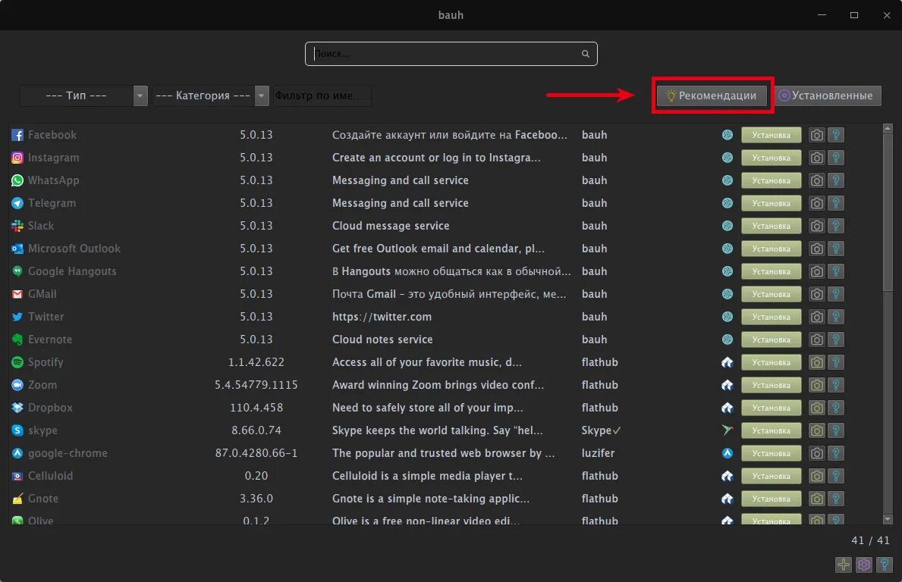This screenshot has width=902, height=582.
Task: Select the Instagram row name
Action: click(x=54, y=158)
